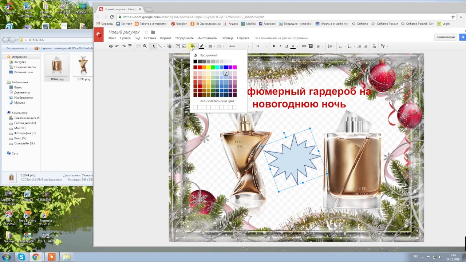Select 31074.png thumbnail in Explorer
Screen dimensions: 466x262
coord(57,68)
